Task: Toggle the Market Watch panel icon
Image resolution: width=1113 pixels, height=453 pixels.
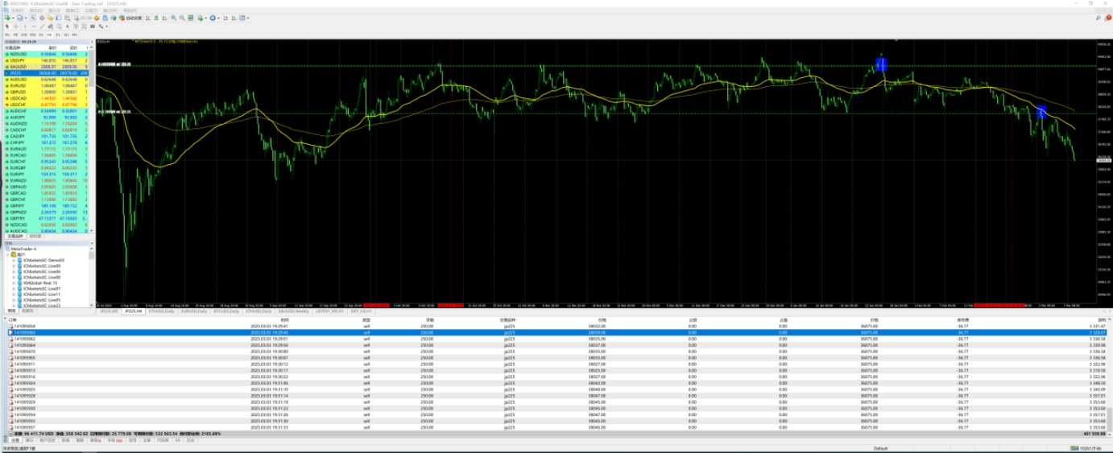Action: pos(33,18)
